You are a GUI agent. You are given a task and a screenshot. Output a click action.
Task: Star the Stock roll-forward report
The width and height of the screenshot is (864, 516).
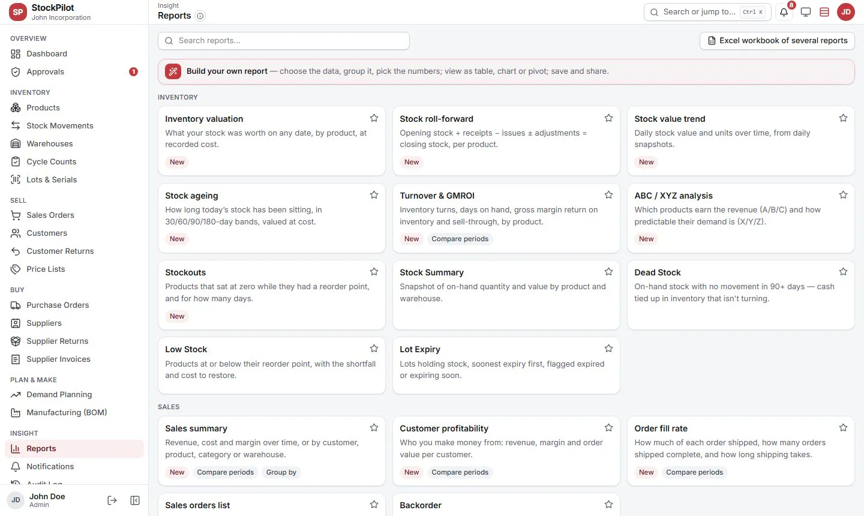coord(608,118)
